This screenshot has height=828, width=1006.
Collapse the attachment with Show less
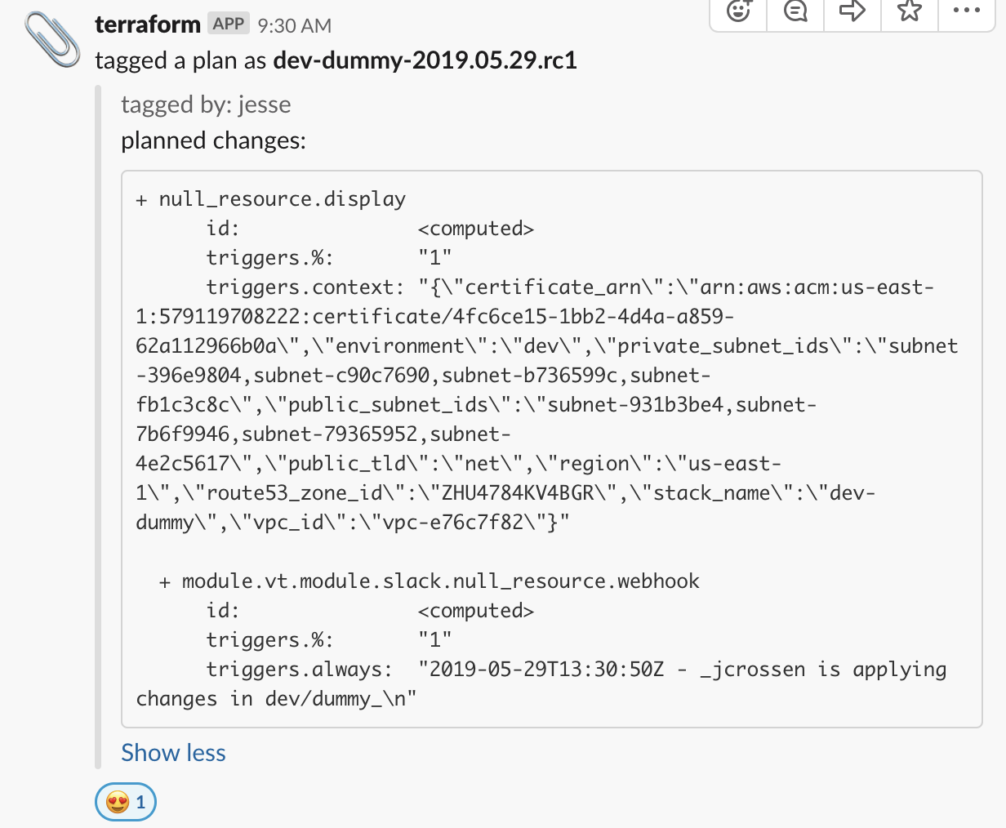pyautogui.click(x=173, y=753)
